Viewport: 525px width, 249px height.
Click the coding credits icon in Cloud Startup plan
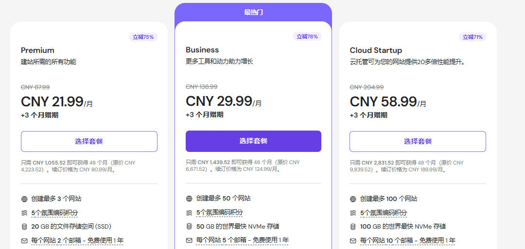pyautogui.click(x=353, y=213)
